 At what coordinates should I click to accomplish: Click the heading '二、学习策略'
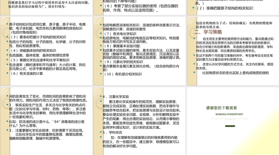click(x=208, y=32)
